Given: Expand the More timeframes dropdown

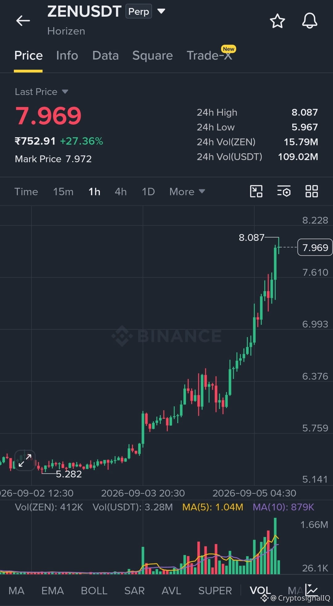Looking at the screenshot, I should click(187, 192).
